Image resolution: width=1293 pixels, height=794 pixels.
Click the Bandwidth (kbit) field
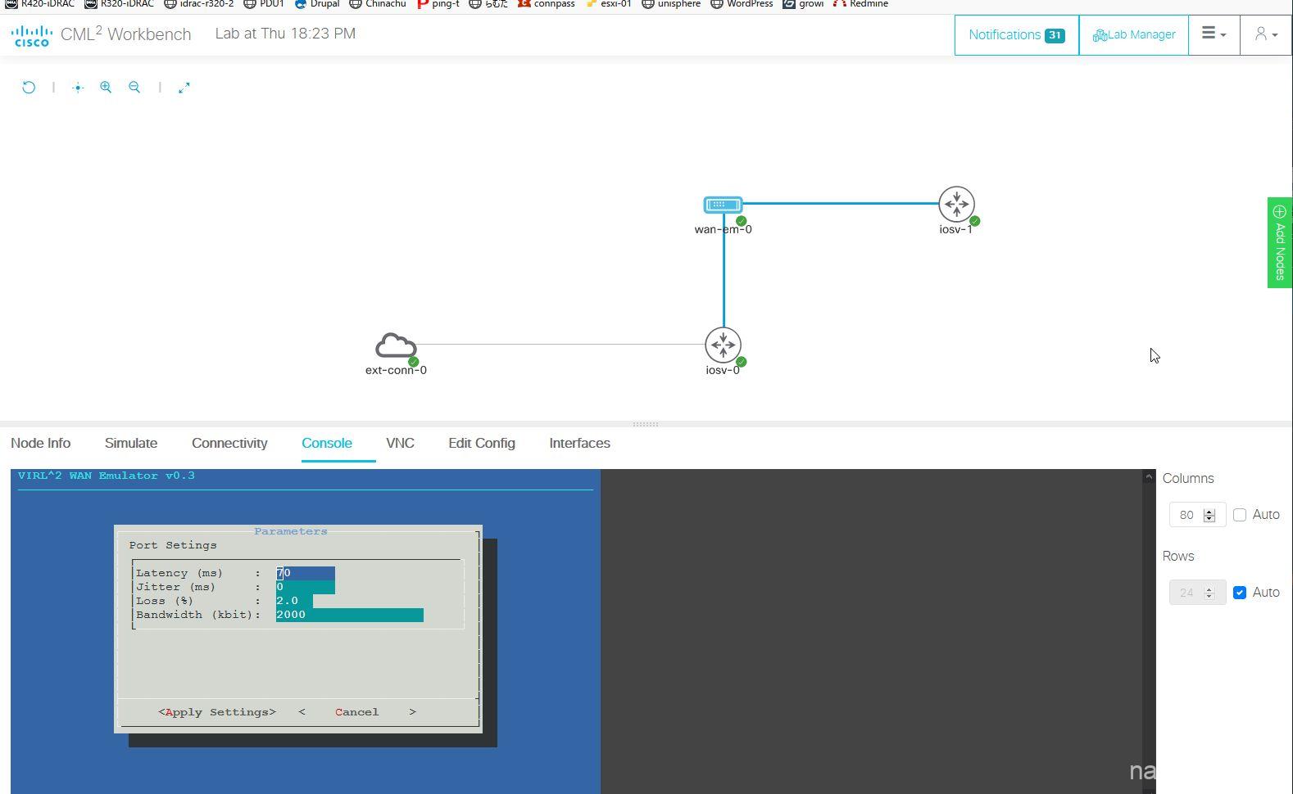350,615
